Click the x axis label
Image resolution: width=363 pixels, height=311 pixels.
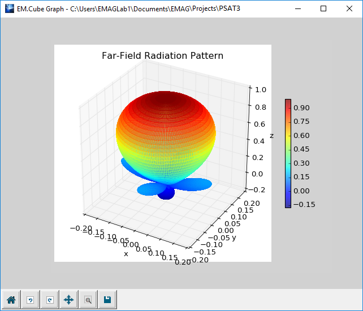coord(126,254)
